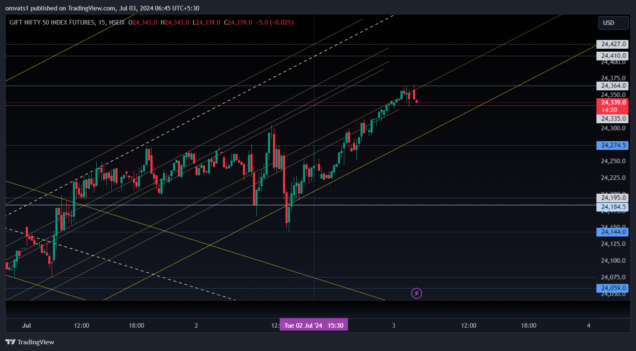Click the 24,184.5 price level label
636x351 pixels.
point(612,207)
